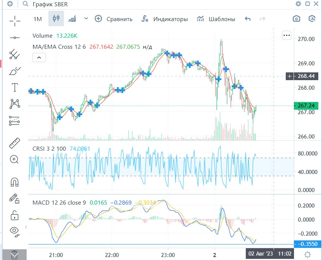The width and height of the screenshot is (322, 260).
Task: Click the small arrow to collapse the drawing toolbar
Action: click(x=26, y=227)
